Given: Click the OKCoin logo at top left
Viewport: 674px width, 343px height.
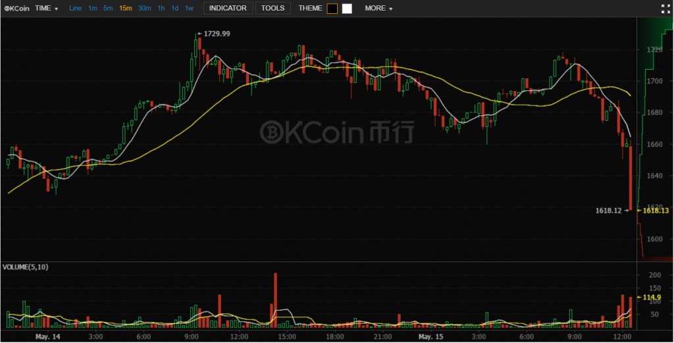Looking at the screenshot, I should coord(16,8).
